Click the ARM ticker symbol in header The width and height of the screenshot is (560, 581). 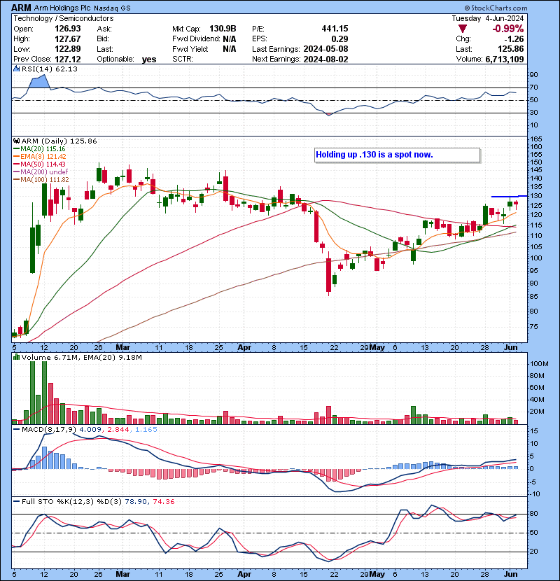tap(21, 8)
